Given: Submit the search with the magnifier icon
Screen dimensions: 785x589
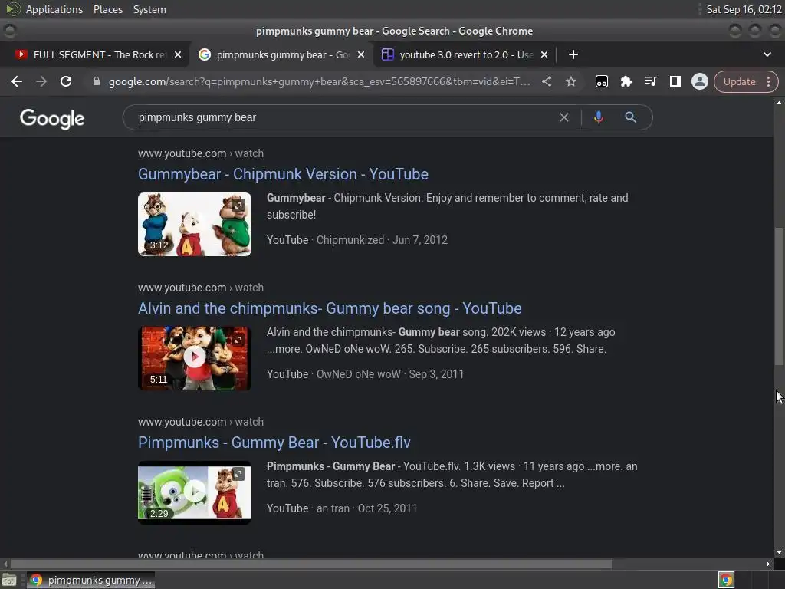Looking at the screenshot, I should click(630, 117).
